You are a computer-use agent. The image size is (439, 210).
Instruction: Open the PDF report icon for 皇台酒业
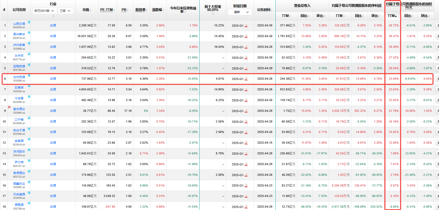[x=246, y=111]
